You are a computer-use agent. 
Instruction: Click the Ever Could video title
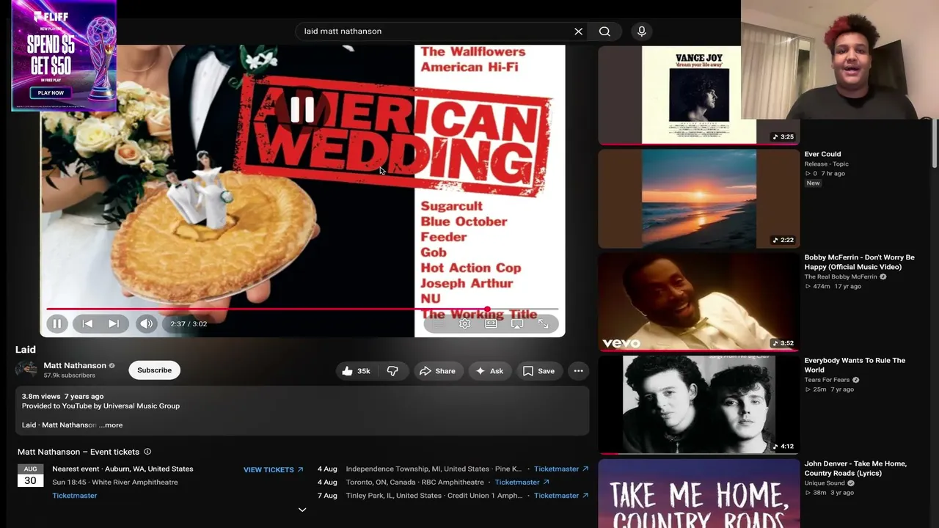click(x=822, y=154)
